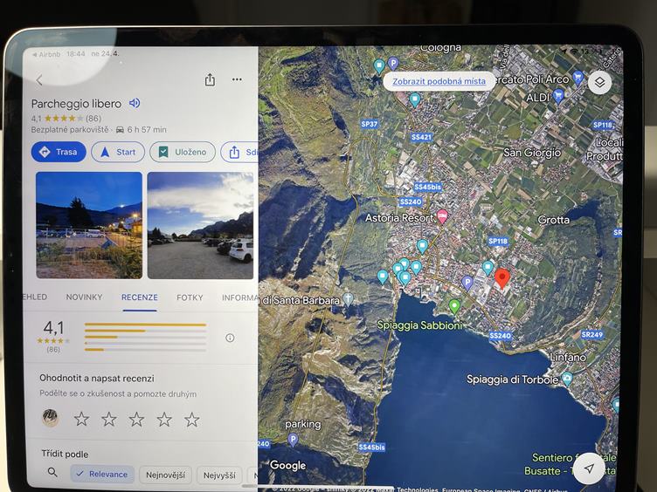Viewport: 657px width, 492px height.
Task: Select the Nejnovější sort chip
Action: [165, 475]
